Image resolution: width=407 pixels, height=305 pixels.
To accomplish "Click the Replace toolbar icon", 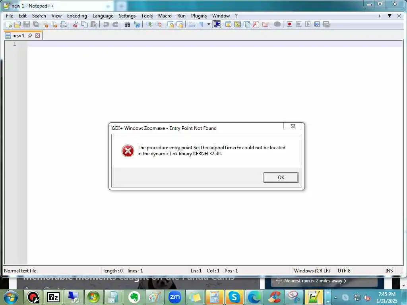I will (x=137, y=24).
